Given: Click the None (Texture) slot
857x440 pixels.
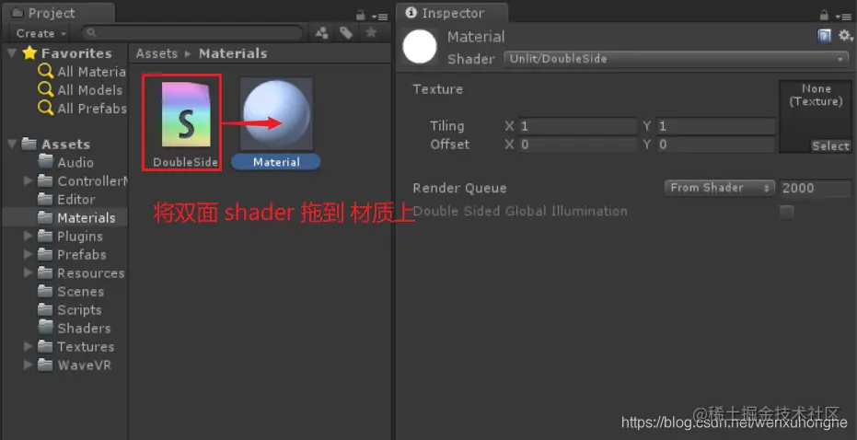Looking at the screenshot, I should pos(816,116).
